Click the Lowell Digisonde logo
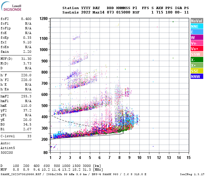Viewport: 205px width, 176px height. 11,6
